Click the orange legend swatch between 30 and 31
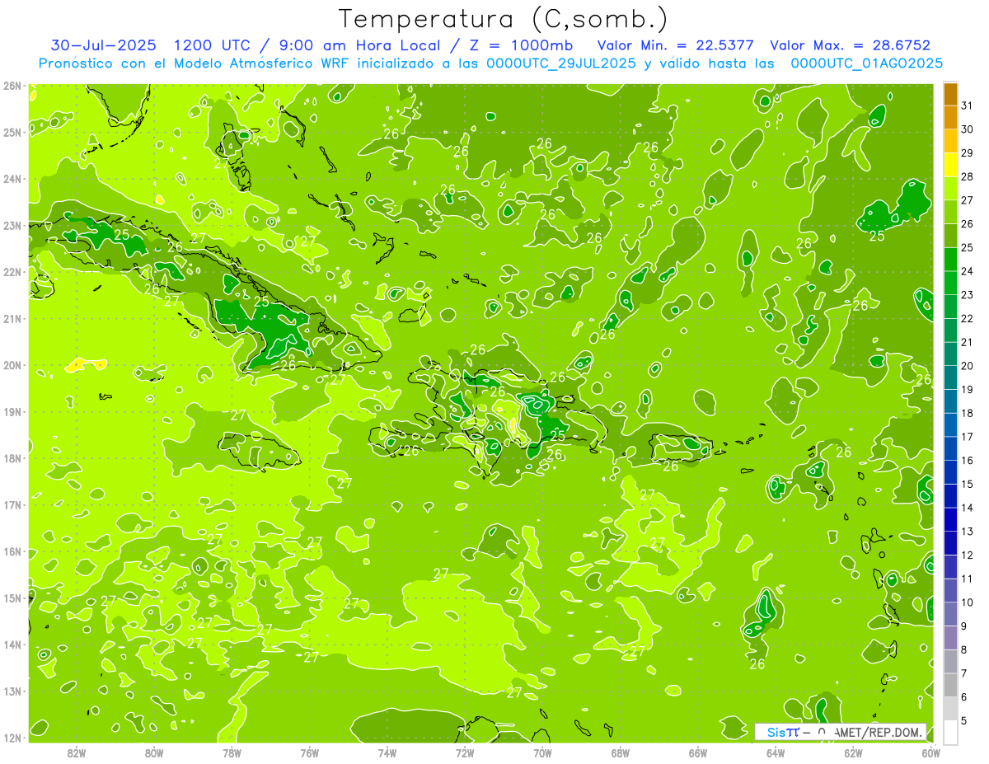 tap(950, 118)
